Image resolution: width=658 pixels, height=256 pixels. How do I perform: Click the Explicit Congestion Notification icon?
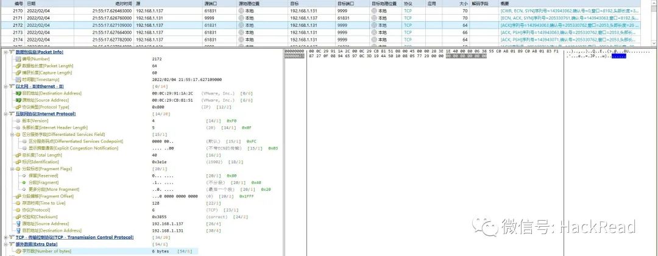point(25,148)
